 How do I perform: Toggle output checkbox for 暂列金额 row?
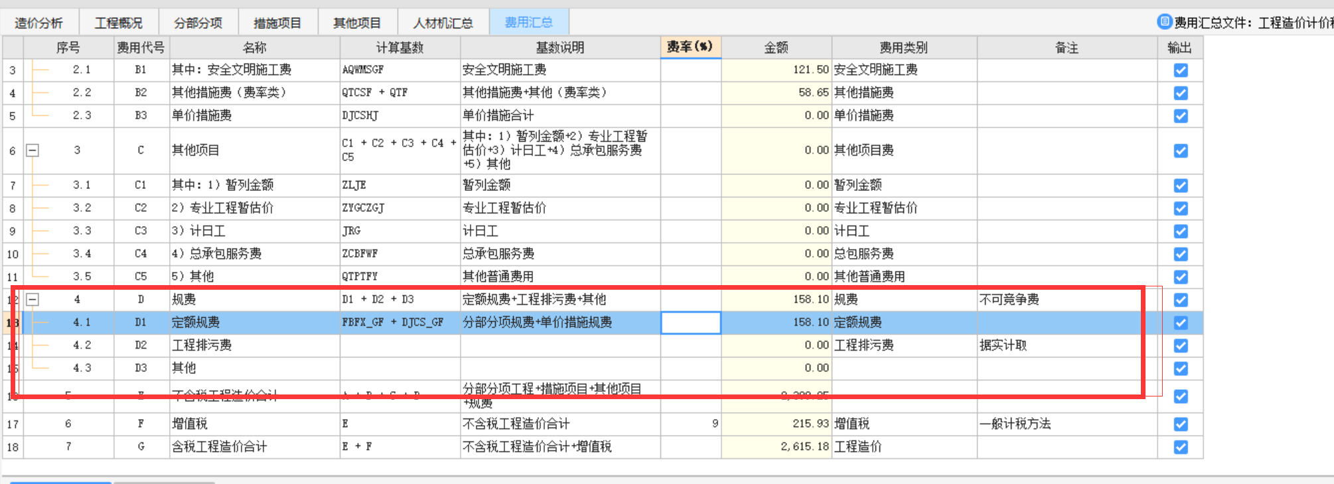pyautogui.click(x=1181, y=185)
